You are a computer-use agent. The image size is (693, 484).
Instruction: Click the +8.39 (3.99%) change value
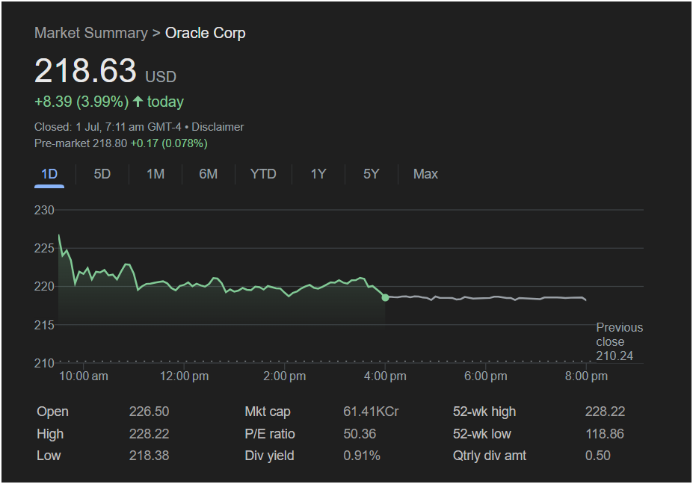tap(81, 102)
